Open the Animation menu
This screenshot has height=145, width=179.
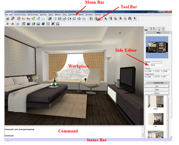(x=89, y=15)
